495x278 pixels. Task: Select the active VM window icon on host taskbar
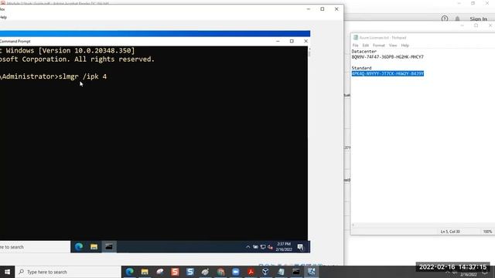click(x=311, y=272)
